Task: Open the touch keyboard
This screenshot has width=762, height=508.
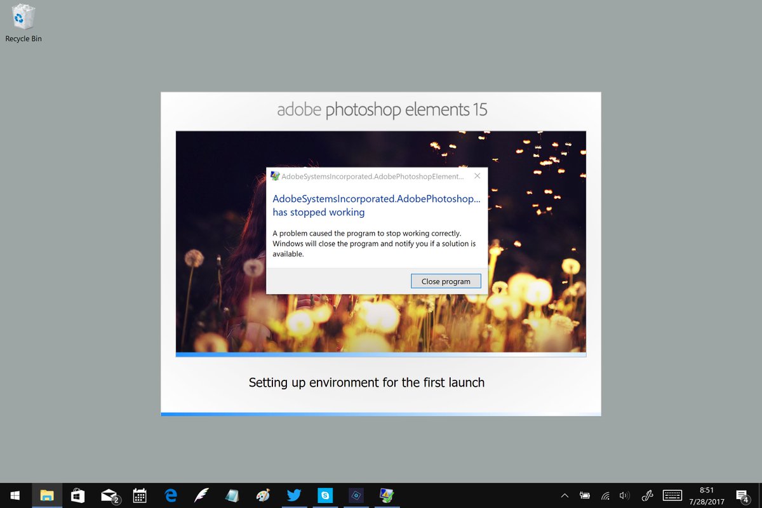Action: (672, 495)
